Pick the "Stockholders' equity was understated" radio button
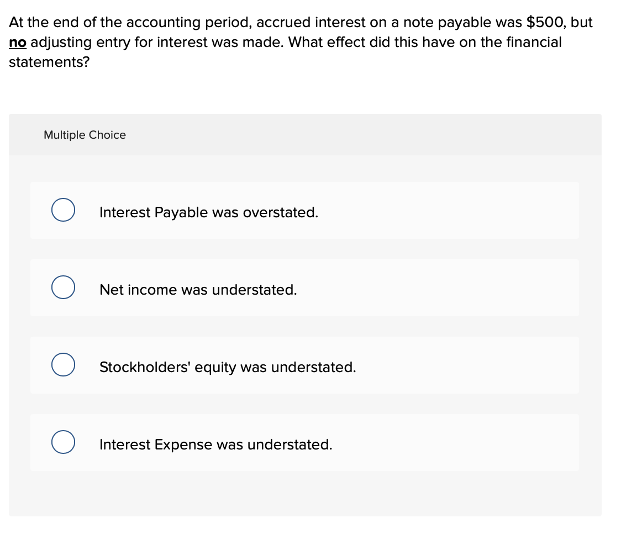Viewport: 621px width, 544px height. coord(64,365)
